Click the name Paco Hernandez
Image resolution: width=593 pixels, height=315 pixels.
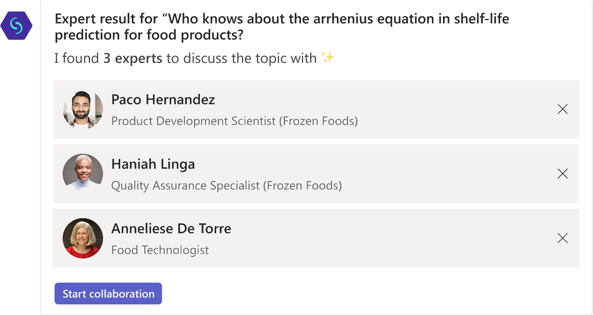coord(163,100)
